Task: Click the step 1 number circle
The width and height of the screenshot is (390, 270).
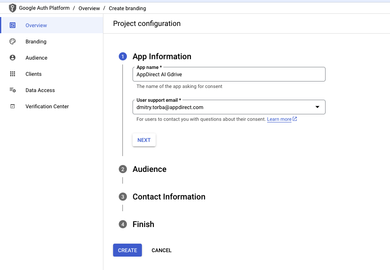Action: click(122, 56)
